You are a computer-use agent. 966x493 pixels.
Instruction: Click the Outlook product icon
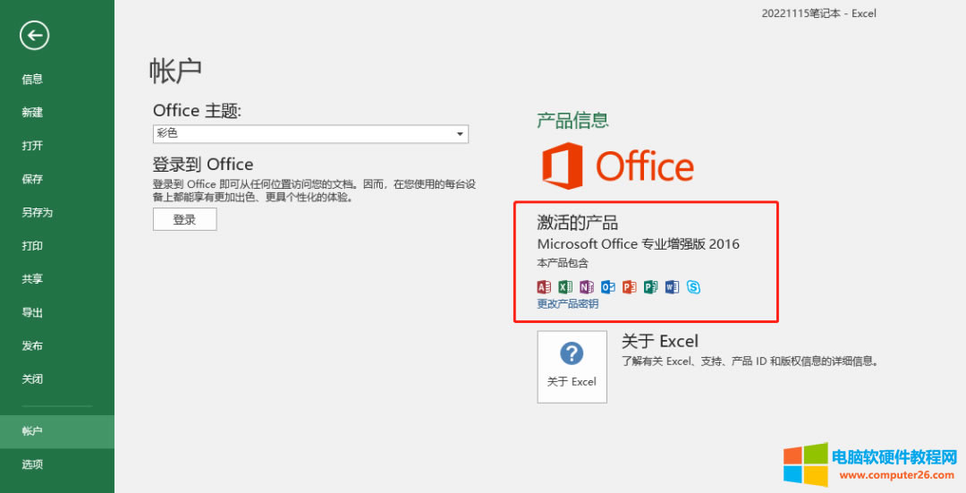tap(608, 286)
